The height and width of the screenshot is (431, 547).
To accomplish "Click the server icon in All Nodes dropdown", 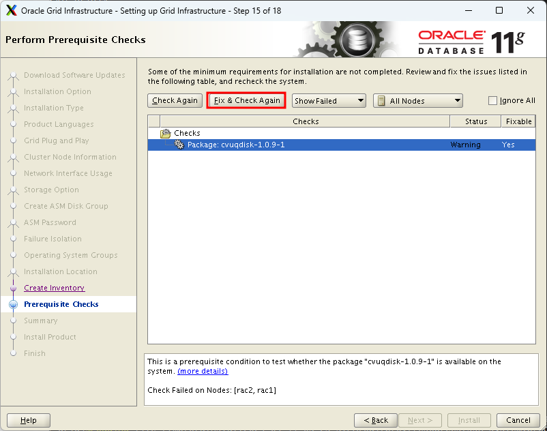I will point(381,101).
